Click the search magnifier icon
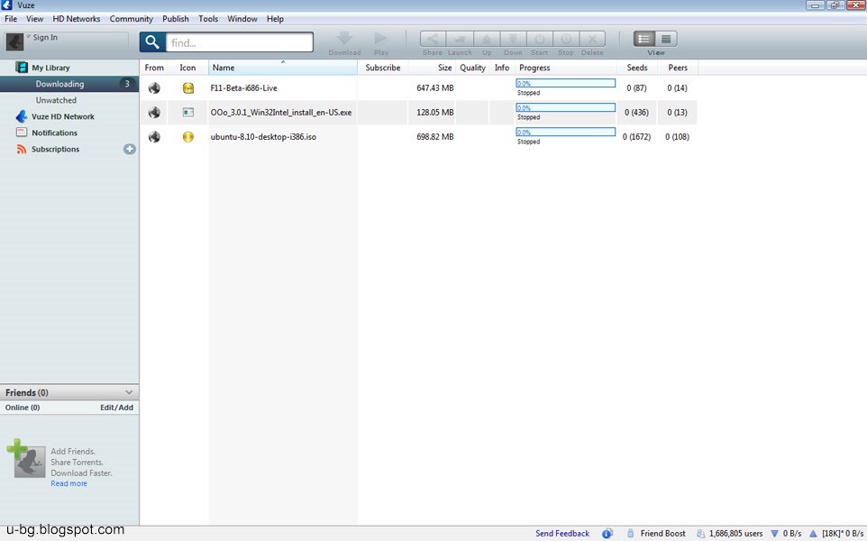Viewport: 867px width, 541px height. point(152,42)
